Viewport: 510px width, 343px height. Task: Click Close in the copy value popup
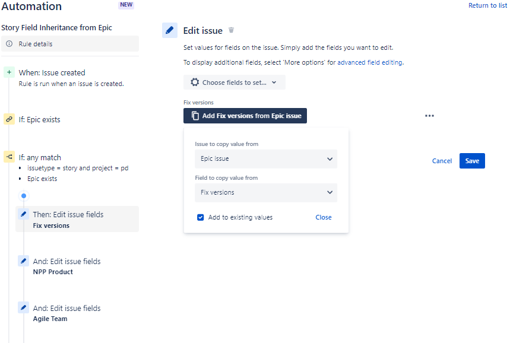point(324,217)
